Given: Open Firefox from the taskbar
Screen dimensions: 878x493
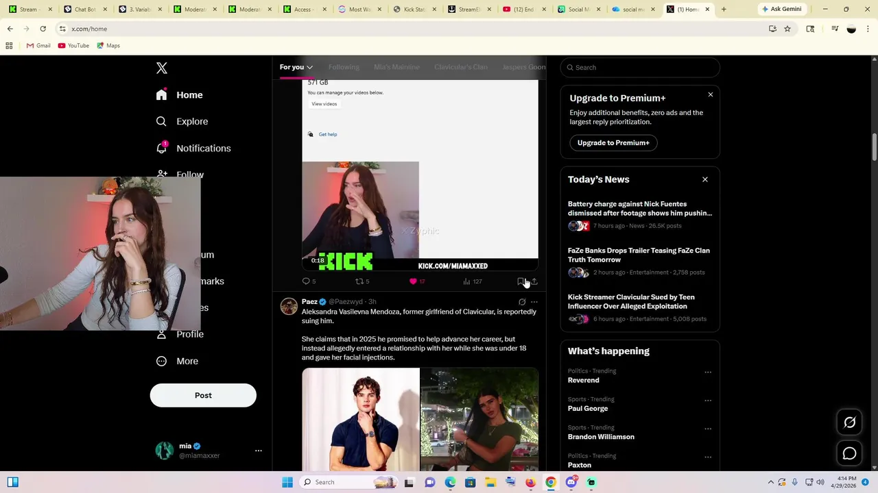Looking at the screenshot, I should (530, 482).
